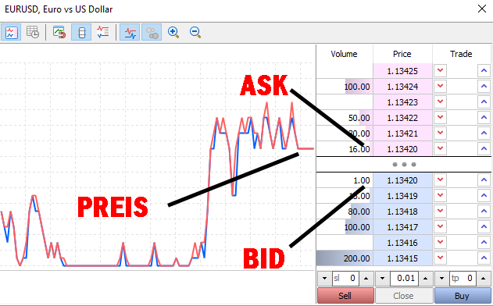Decrease the sl stop loss value
The image size is (493, 306).
pyautogui.click(x=324, y=279)
